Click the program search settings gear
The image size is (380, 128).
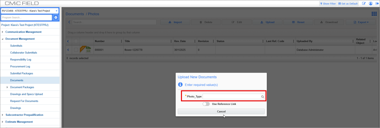click(56, 17)
